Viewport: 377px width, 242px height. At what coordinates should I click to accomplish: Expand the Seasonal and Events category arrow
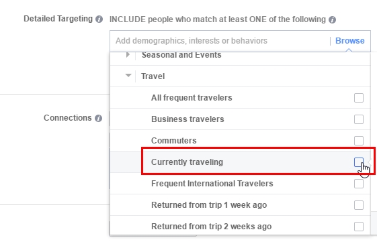tap(128, 55)
